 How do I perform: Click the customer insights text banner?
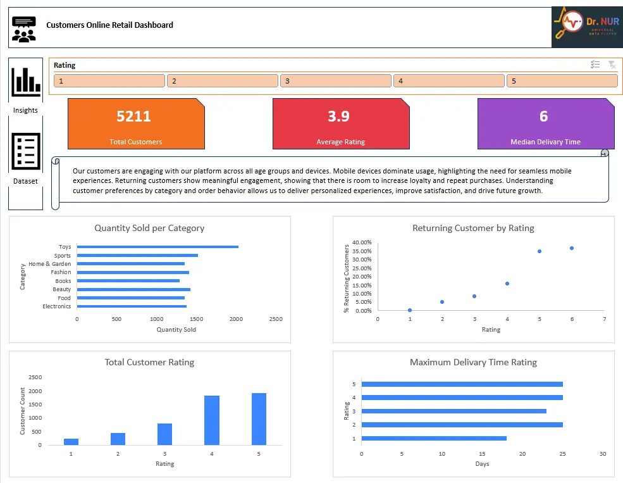coord(334,182)
